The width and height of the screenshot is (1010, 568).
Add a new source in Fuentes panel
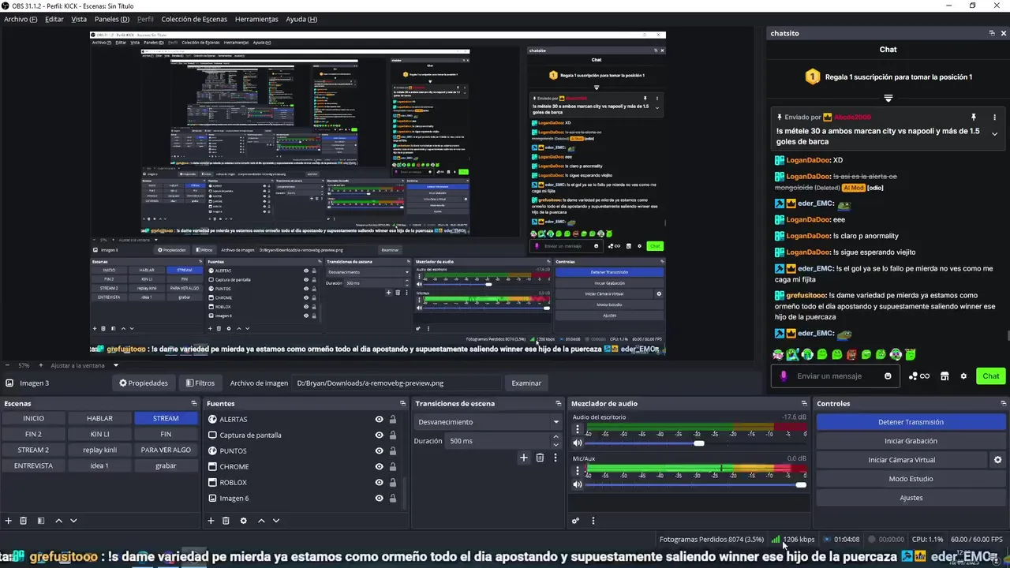211,521
